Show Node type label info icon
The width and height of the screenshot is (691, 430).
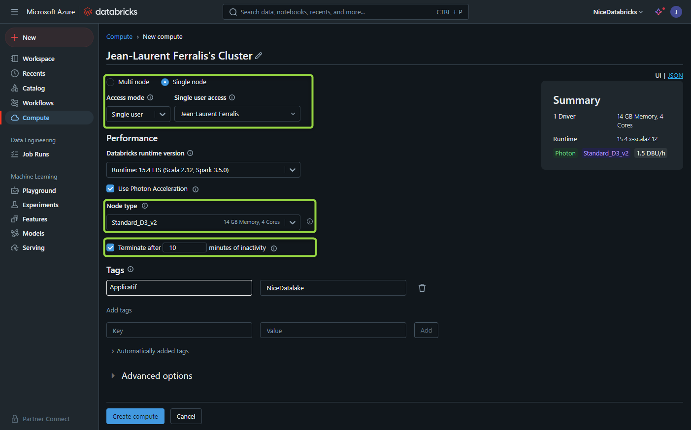tap(145, 206)
